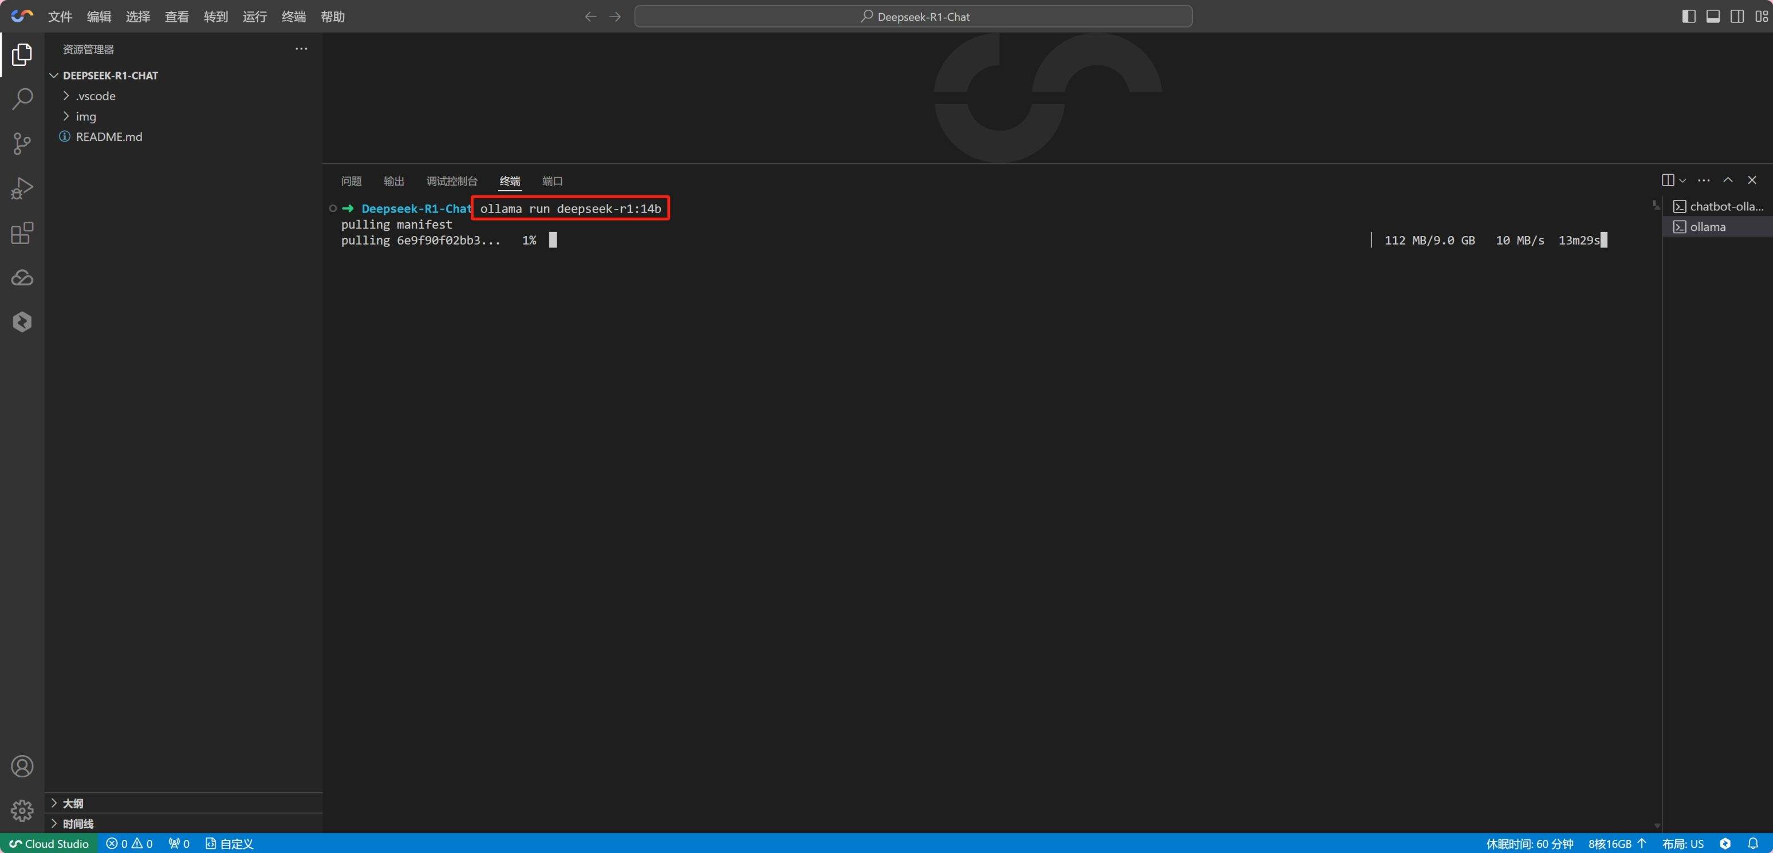
Task: Open the Run and Debug view
Action: 22,188
